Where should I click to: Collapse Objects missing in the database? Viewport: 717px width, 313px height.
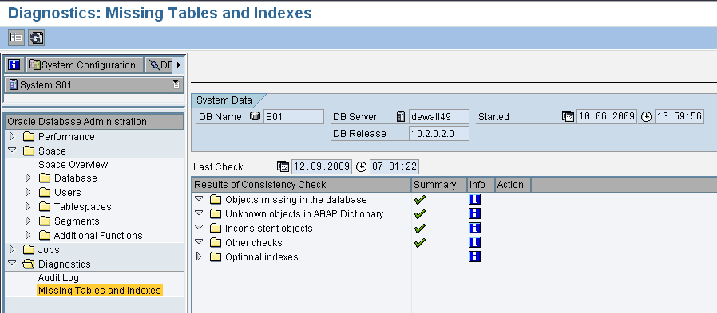click(199, 199)
